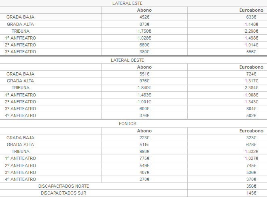Click the 2.298€ Tribuna Euroabono price
Viewport: 267px width, 197px height.
click(x=251, y=31)
